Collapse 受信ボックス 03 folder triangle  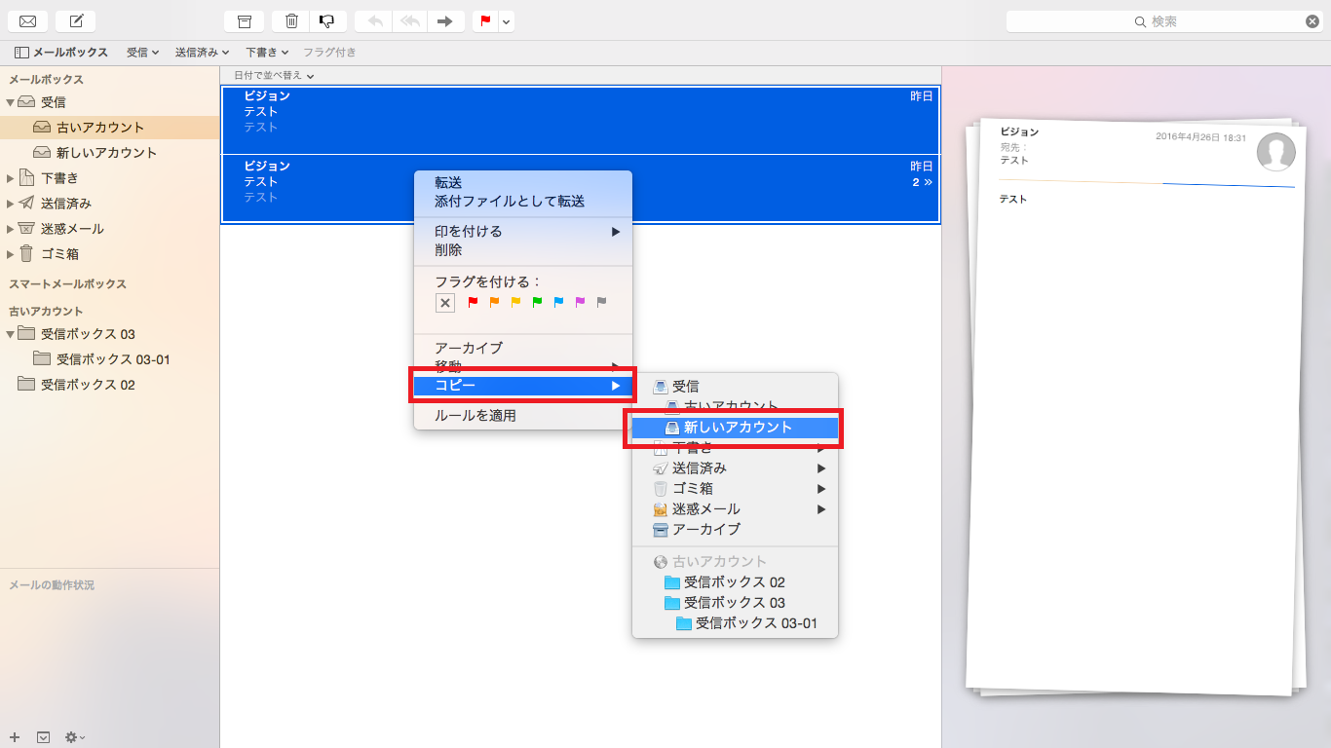coord(11,334)
